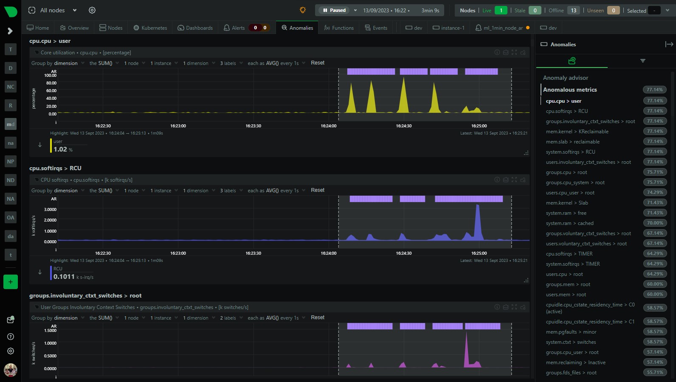The height and width of the screenshot is (382, 676).
Task: Open the filter icon tab in Anomalies panel
Action: pyautogui.click(x=642, y=61)
